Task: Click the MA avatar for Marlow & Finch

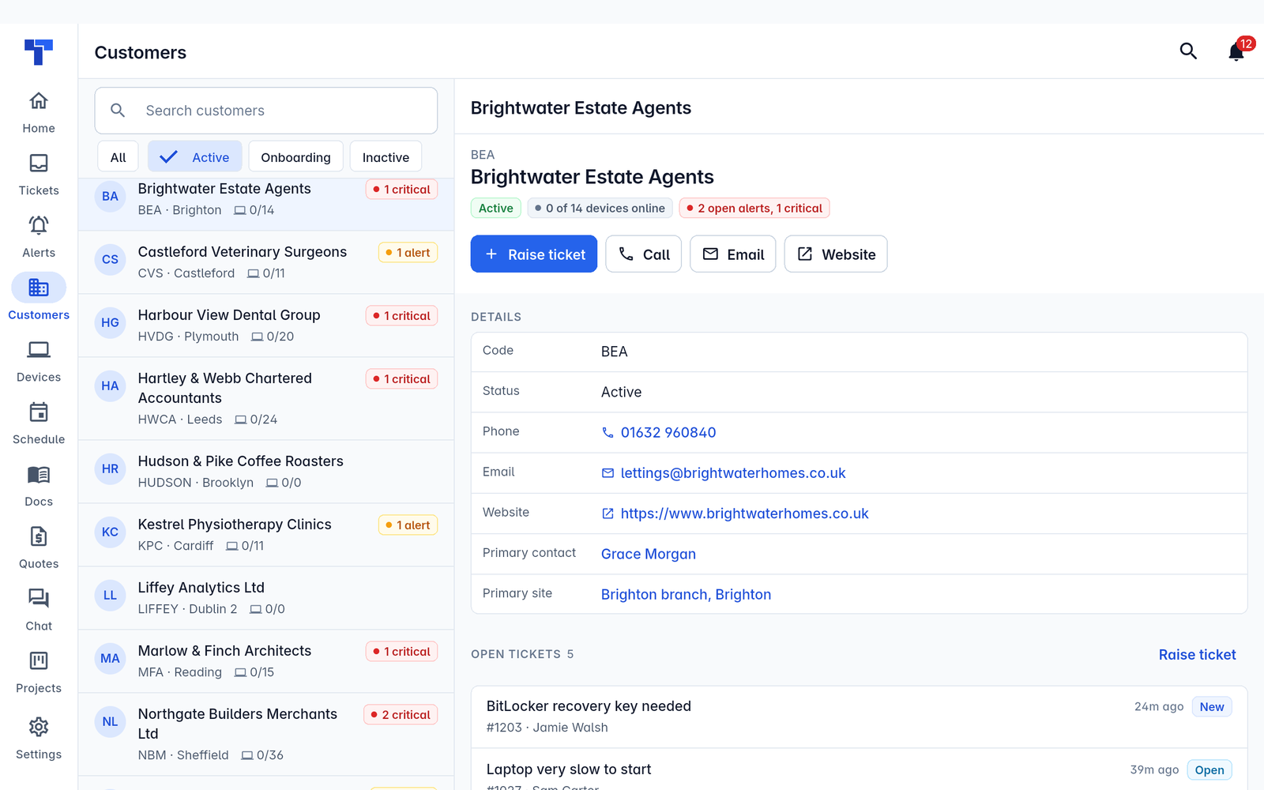Action: point(111,659)
